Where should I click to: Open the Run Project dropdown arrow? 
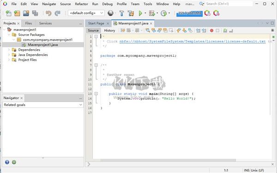pyautogui.click(x=145, y=13)
